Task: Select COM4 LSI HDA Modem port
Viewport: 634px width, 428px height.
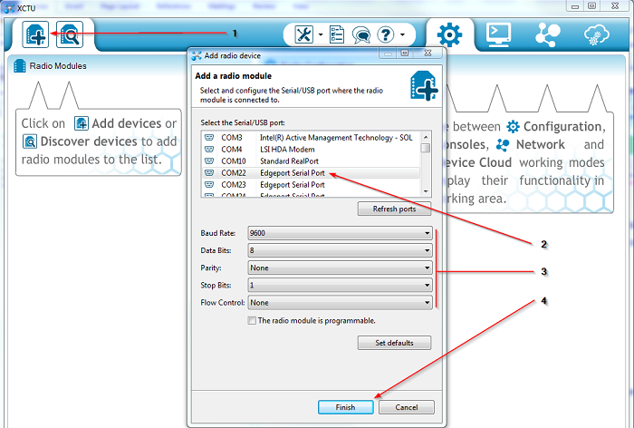Action: 311,150
